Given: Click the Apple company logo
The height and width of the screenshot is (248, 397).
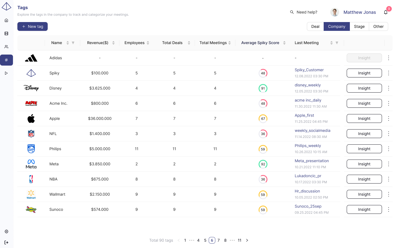Looking at the screenshot, I should coord(31,118).
